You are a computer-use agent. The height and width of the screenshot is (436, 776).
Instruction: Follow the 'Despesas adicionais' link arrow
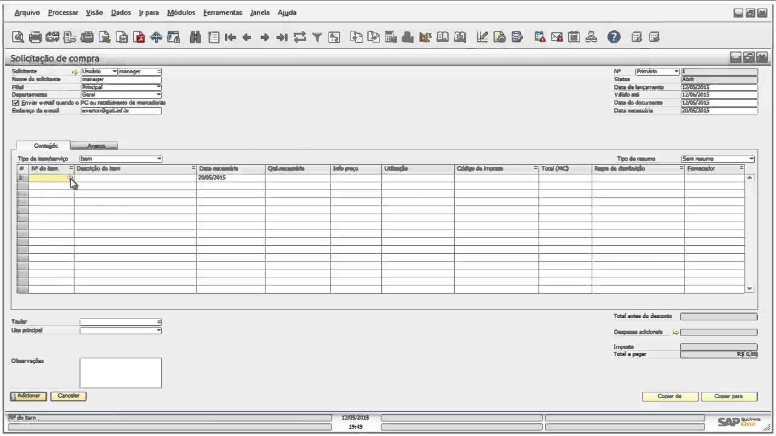coord(676,332)
